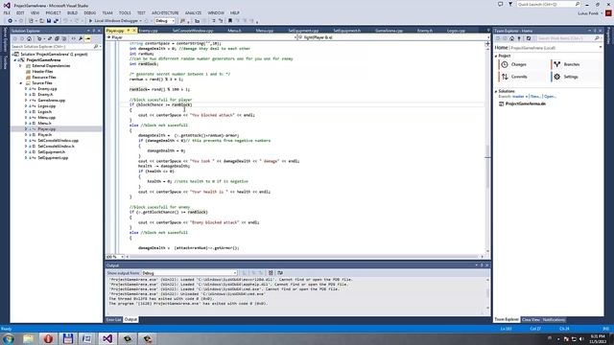Switch to the GameArena.cpp editor tab
The image size is (614, 345).
click(389, 31)
